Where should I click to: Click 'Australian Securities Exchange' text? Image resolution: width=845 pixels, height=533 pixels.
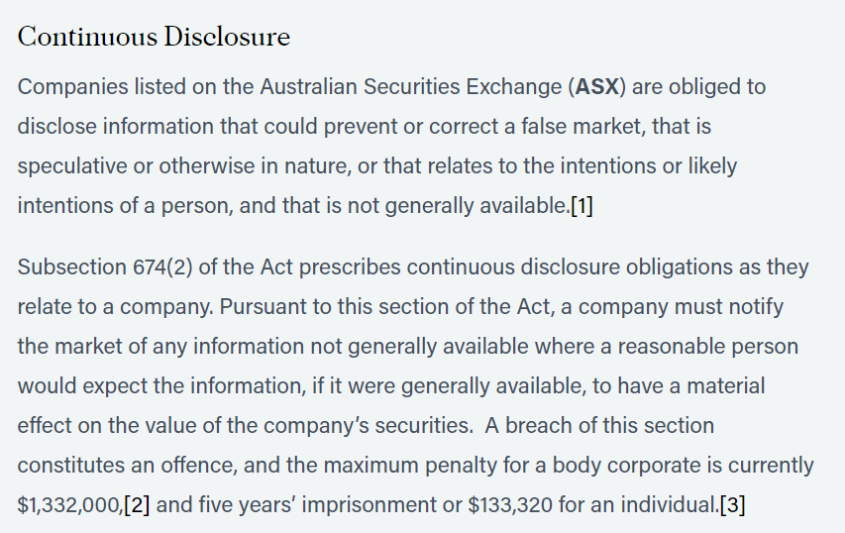point(411,87)
